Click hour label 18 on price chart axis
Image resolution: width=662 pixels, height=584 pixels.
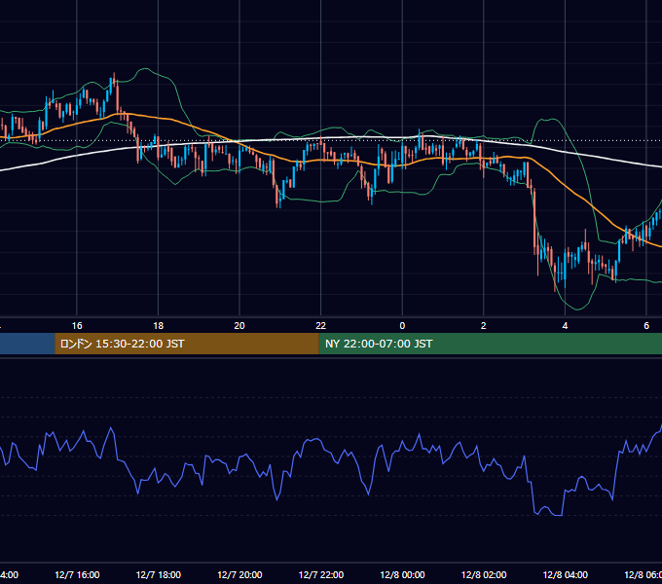[x=159, y=326]
